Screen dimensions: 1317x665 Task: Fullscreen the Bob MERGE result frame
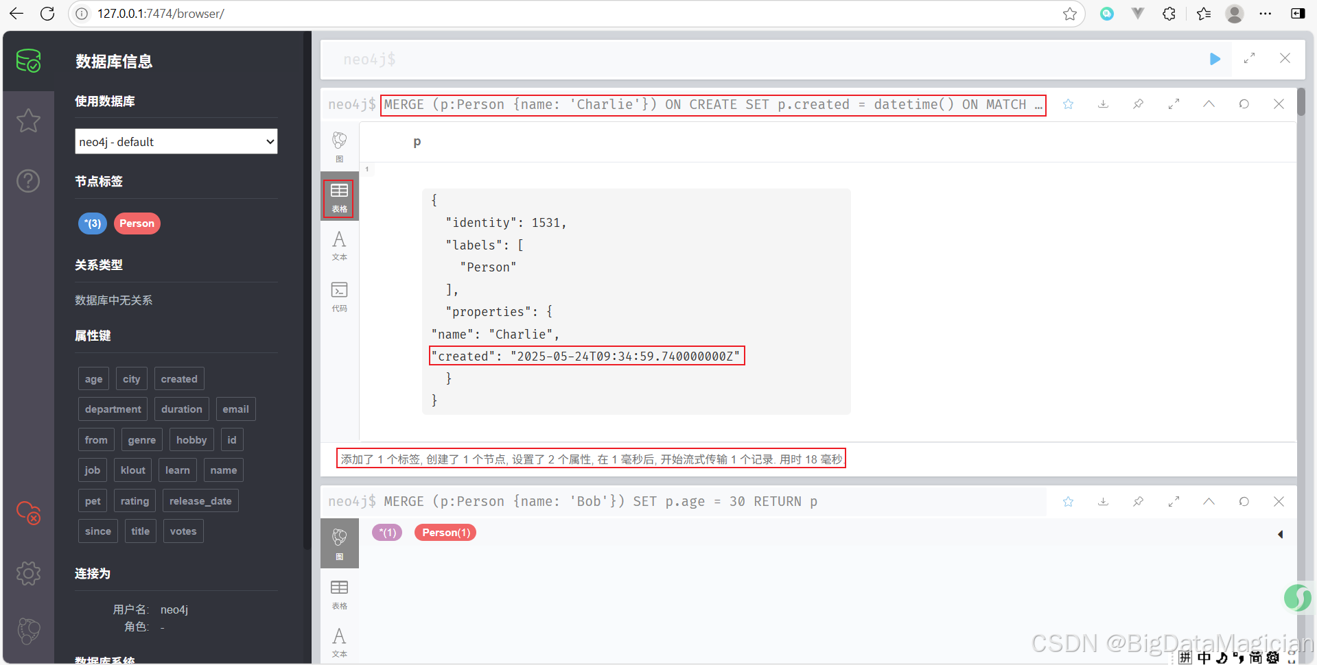[1174, 502]
